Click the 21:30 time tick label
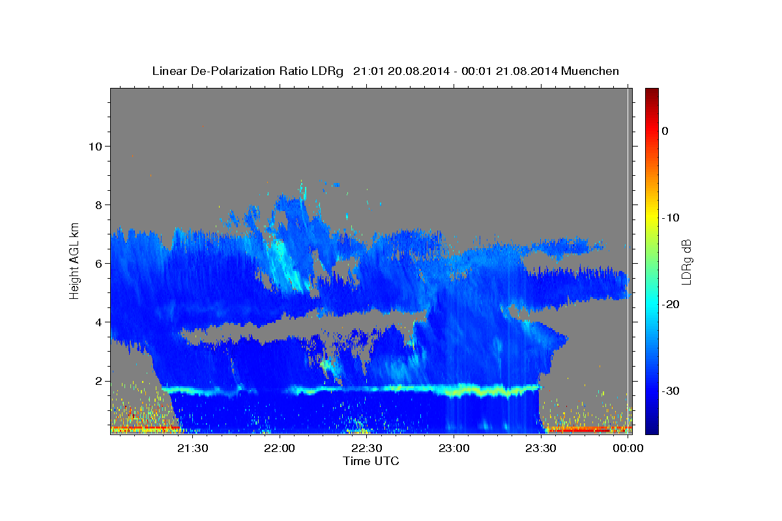Viewport: 782px width, 521px height. (x=193, y=448)
